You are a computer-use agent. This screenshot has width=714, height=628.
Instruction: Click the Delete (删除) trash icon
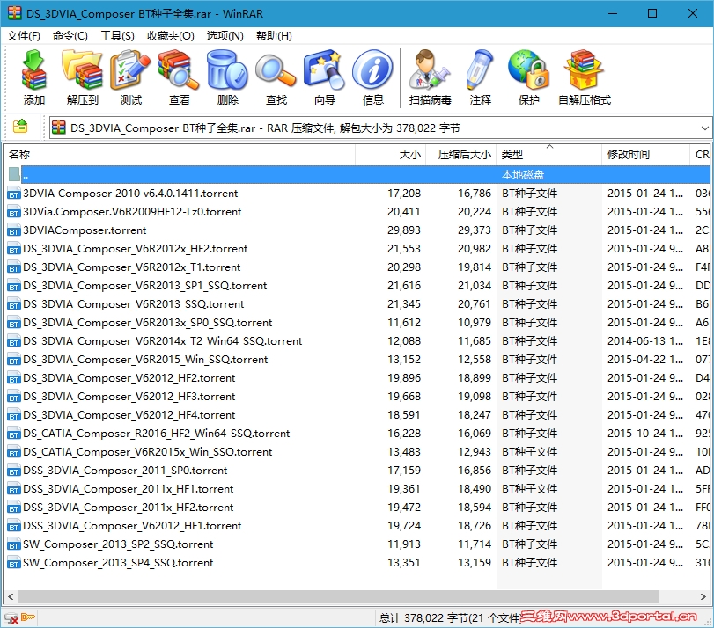pyautogui.click(x=227, y=77)
